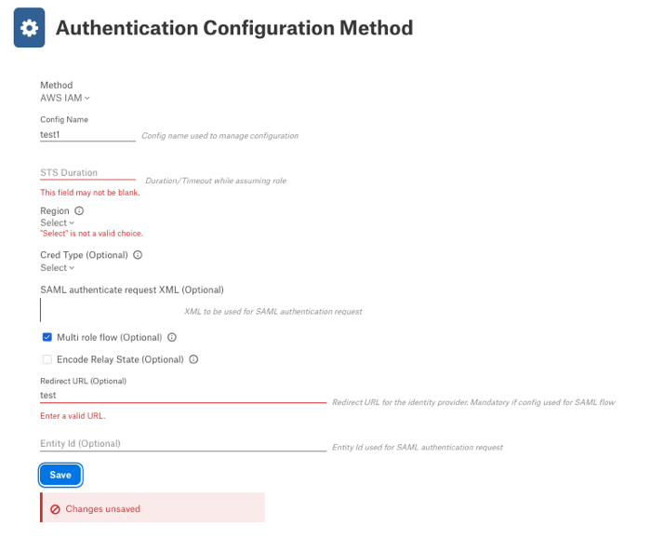Click the Config Name field containing test1
The width and height of the screenshot is (651, 552).
pos(87,135)
